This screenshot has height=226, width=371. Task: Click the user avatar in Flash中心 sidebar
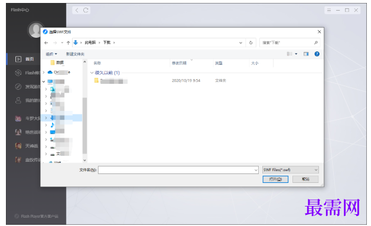(36, 30)
